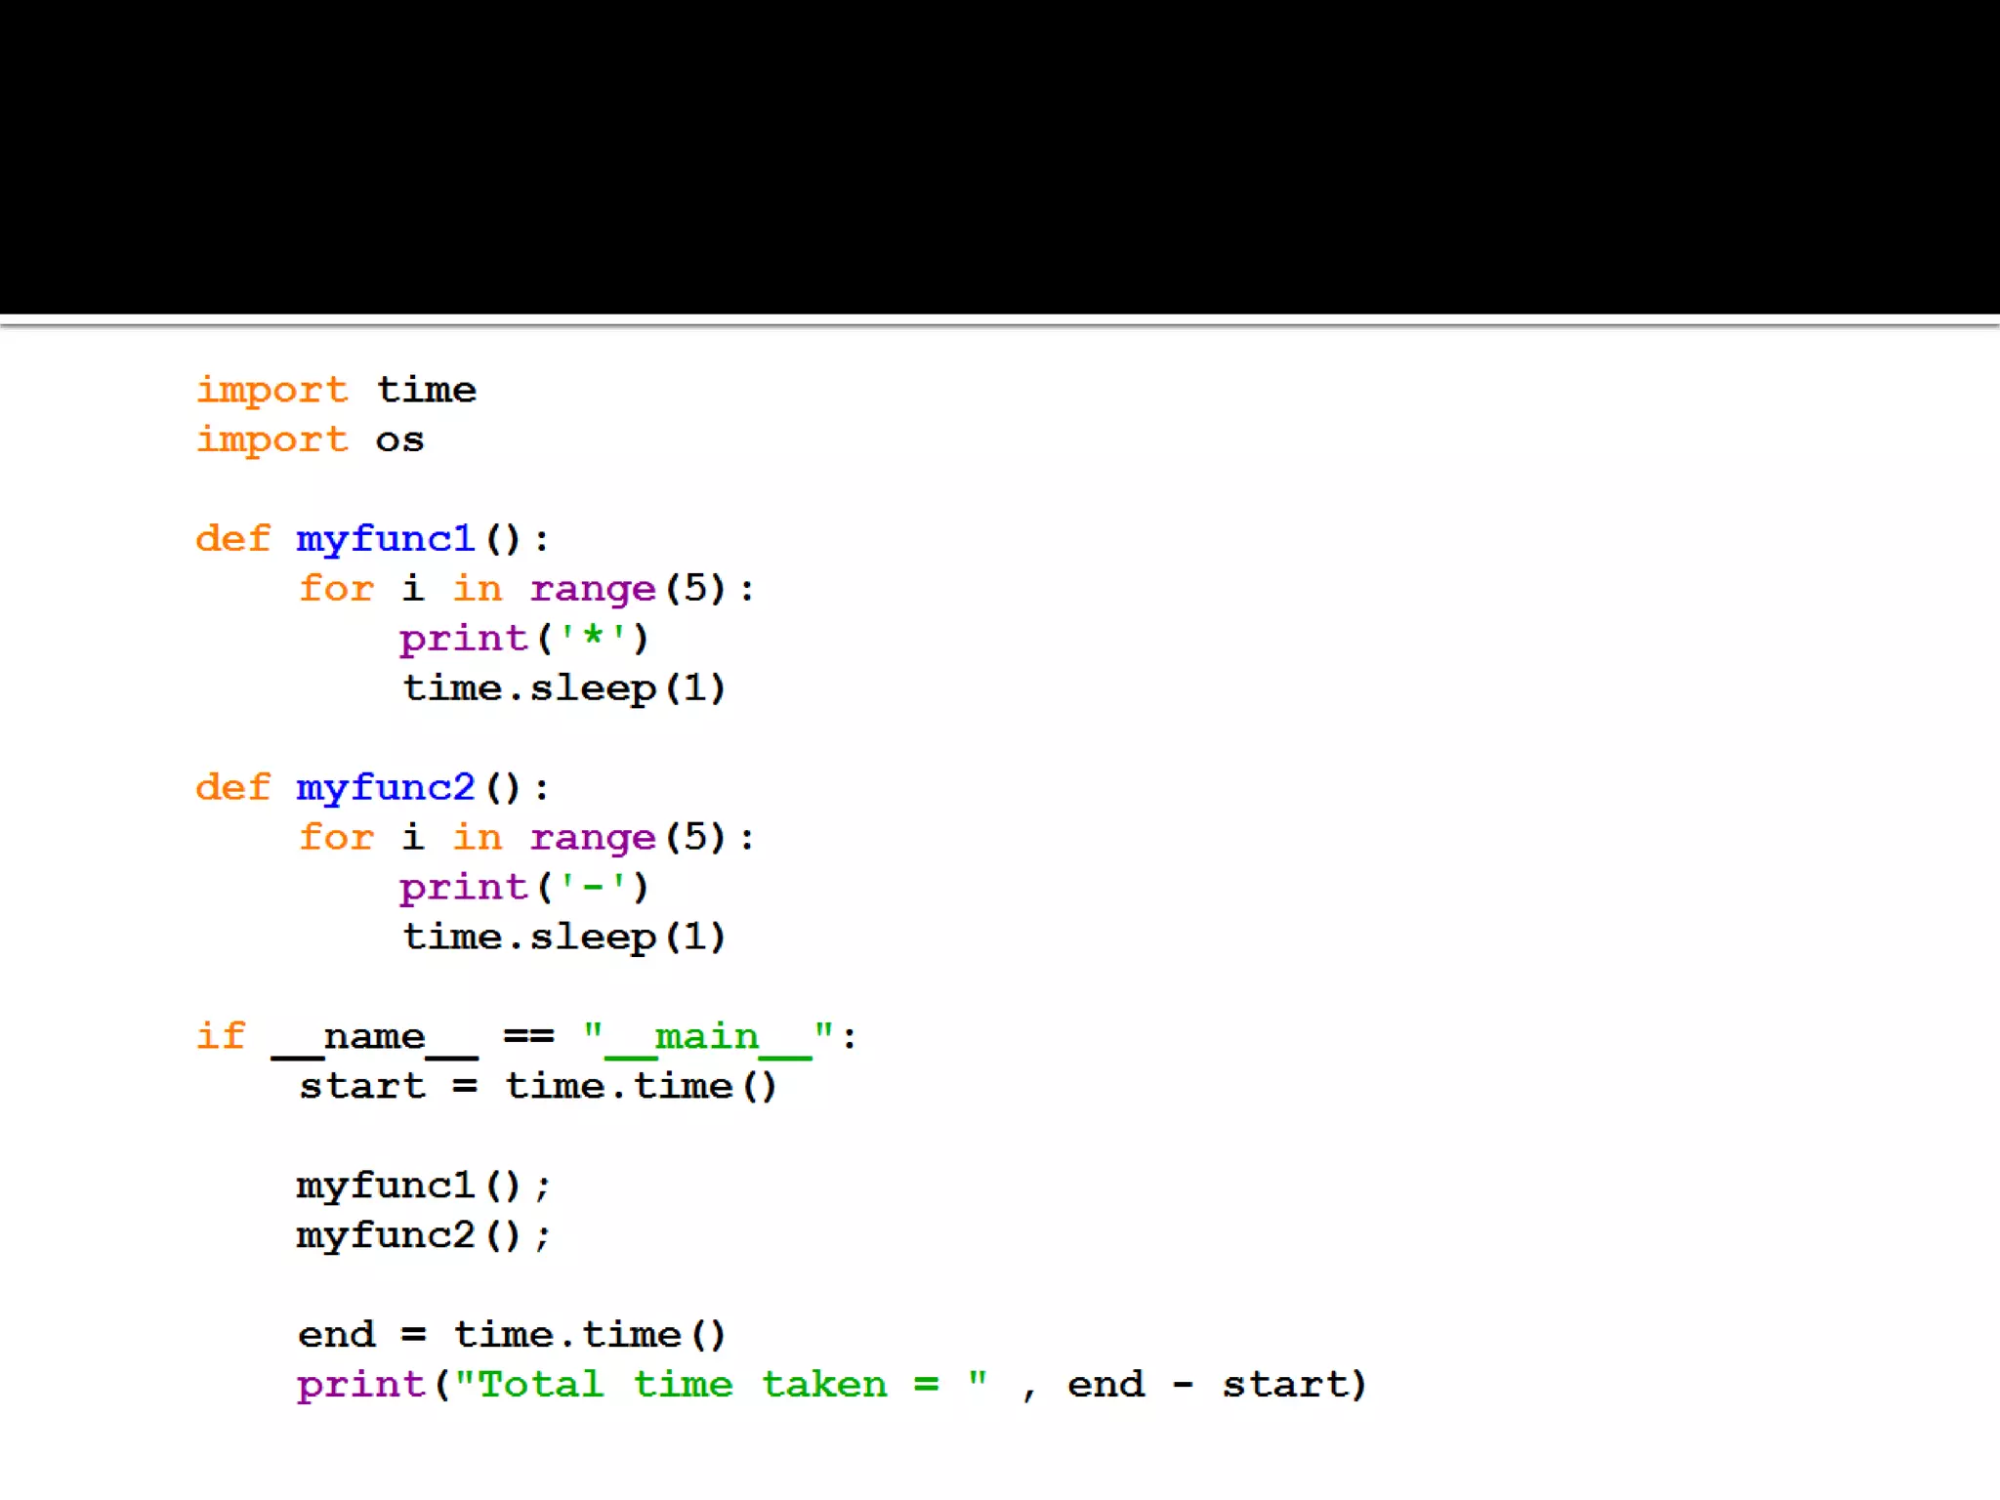
Task: Click the "Total time taken = " string
Action: click(721, 1385)
